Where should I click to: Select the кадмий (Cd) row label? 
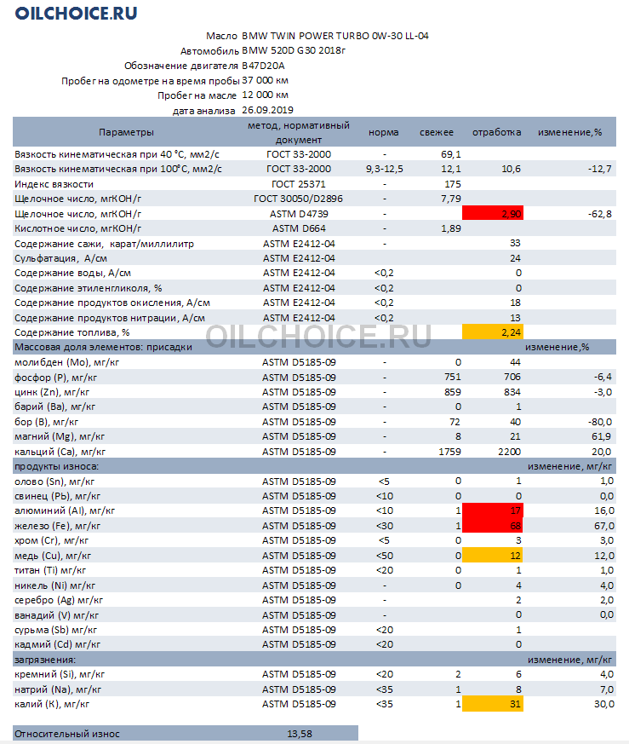point(57,644)
